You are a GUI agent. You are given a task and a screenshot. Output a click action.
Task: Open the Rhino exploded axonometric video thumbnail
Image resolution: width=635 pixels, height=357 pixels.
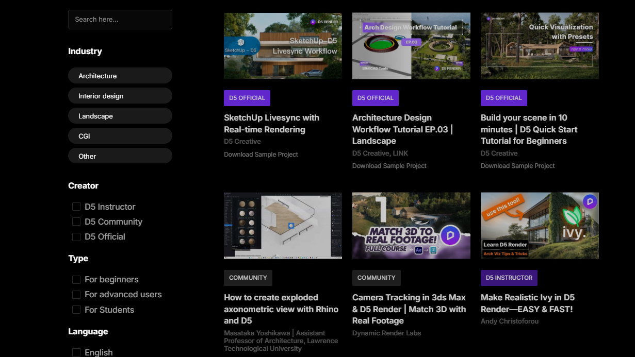(x=283, y=226)
